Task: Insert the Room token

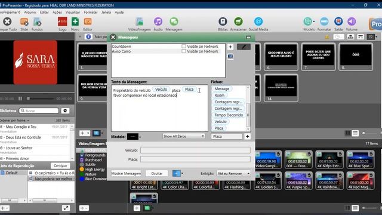Action: 219,96
